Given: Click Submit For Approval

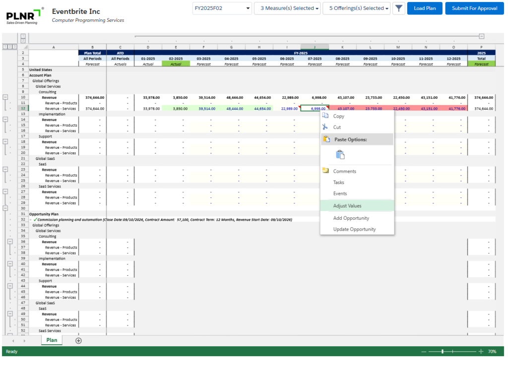Looking at the screenshot, I should coord(474,8).
